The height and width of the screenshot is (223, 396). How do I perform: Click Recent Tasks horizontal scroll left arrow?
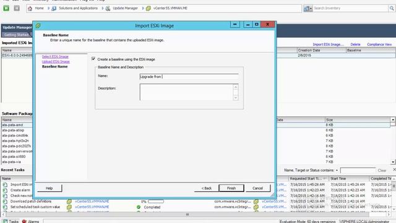[x=3, y=214]
